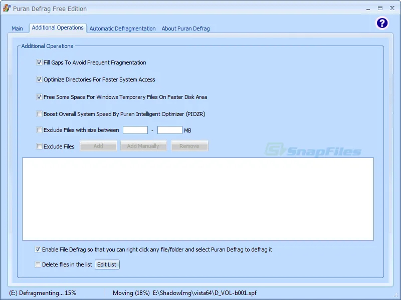The width and height of the screenshot is (401, 300).
Task: Check Exclude Files with size between
Action: [39, 130]
